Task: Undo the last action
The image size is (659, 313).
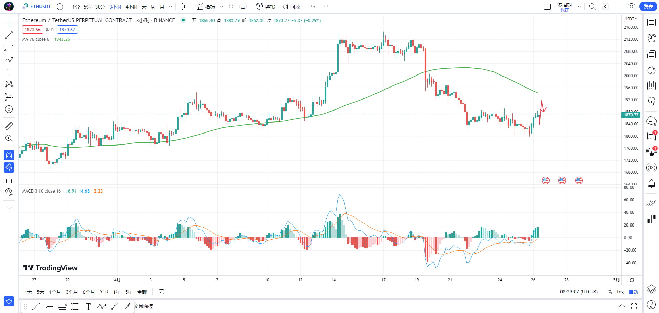Action: pos(313,7)
